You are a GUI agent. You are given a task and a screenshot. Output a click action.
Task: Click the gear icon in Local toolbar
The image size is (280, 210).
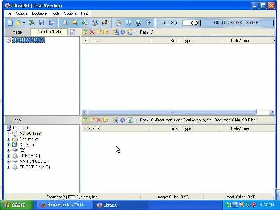tap(123, 120)
